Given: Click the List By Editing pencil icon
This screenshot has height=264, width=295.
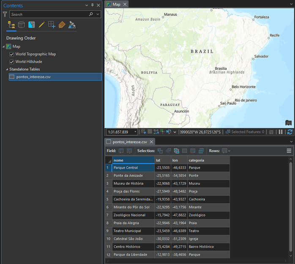Looking at the screenshot, I should pyautogui.click(x=41, y=25).
